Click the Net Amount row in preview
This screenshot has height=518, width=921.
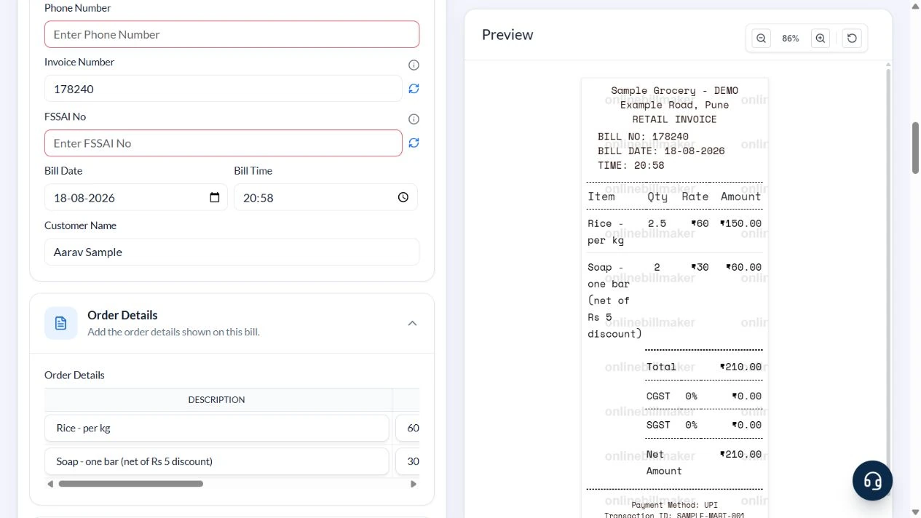pyautogui.click(x=703, y=462)
